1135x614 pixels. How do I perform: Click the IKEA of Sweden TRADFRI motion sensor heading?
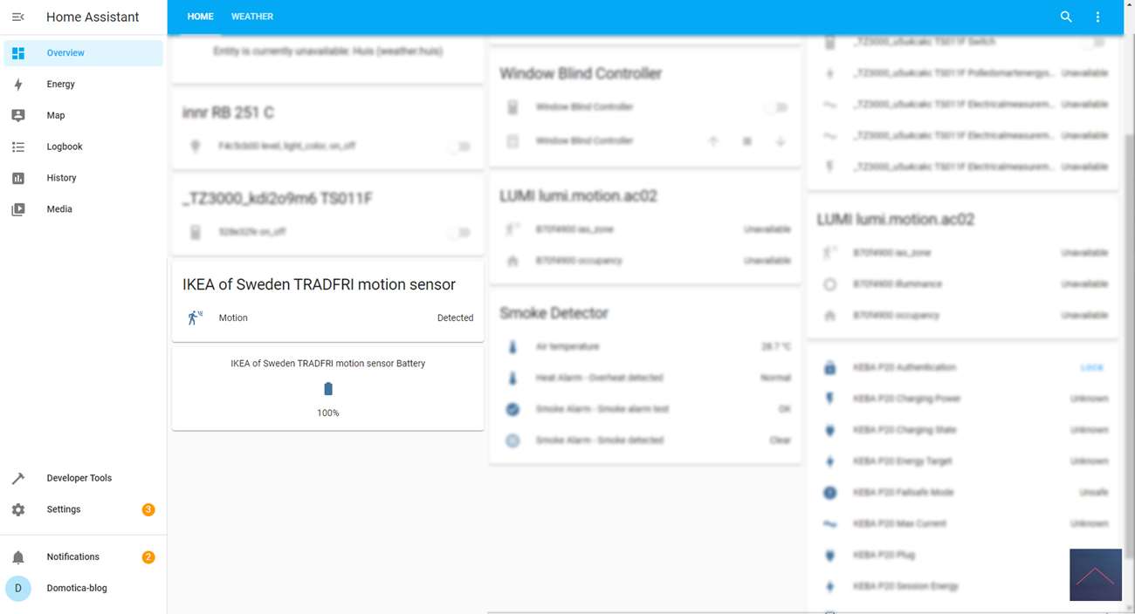click(319, 284)
